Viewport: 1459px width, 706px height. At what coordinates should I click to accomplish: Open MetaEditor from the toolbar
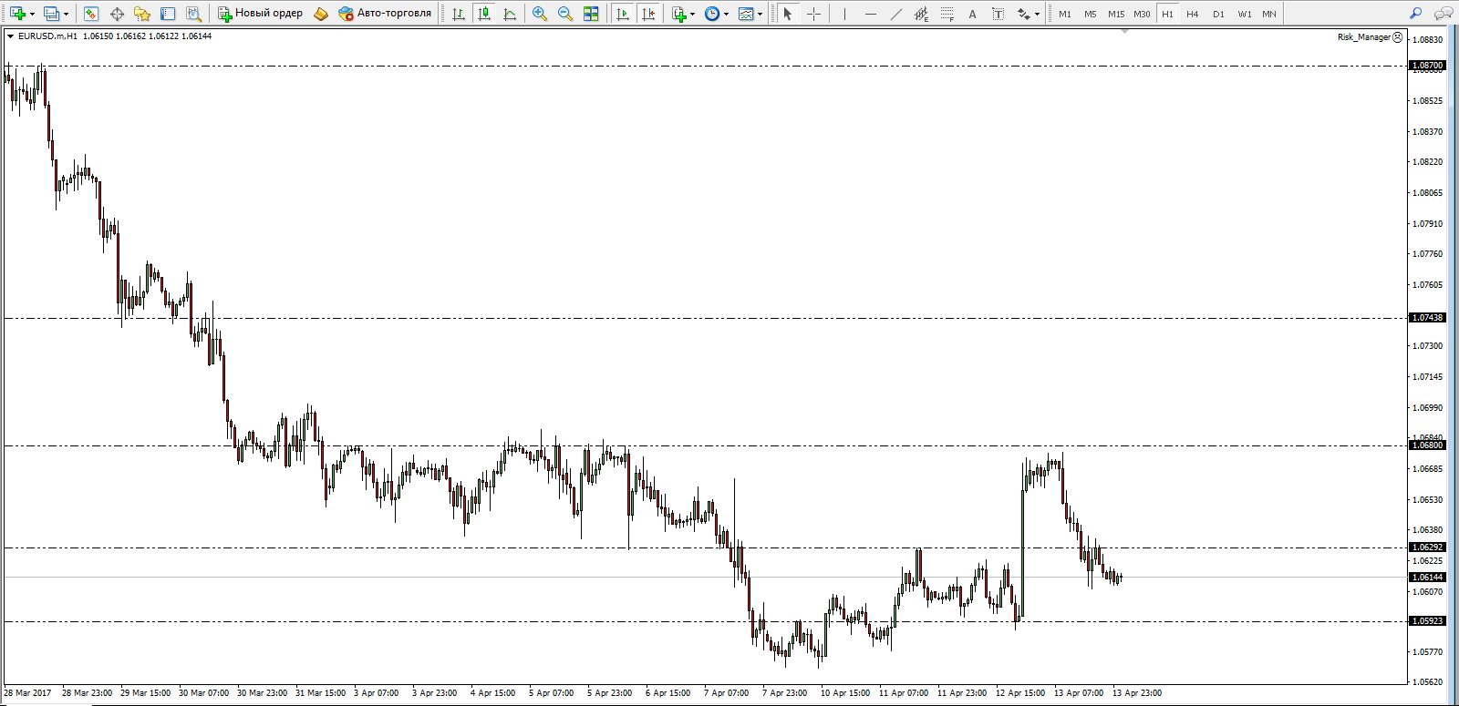(321, 14)
